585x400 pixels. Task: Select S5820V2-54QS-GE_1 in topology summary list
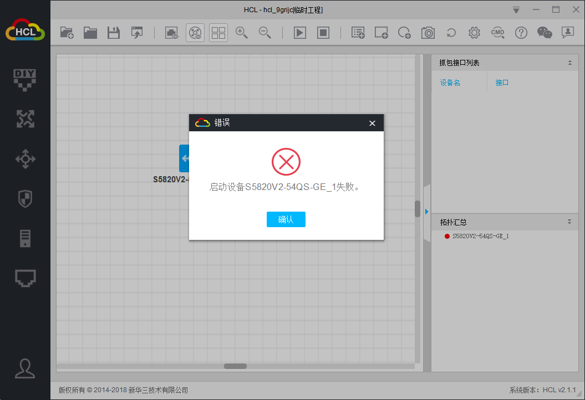[x=480, y=236]
